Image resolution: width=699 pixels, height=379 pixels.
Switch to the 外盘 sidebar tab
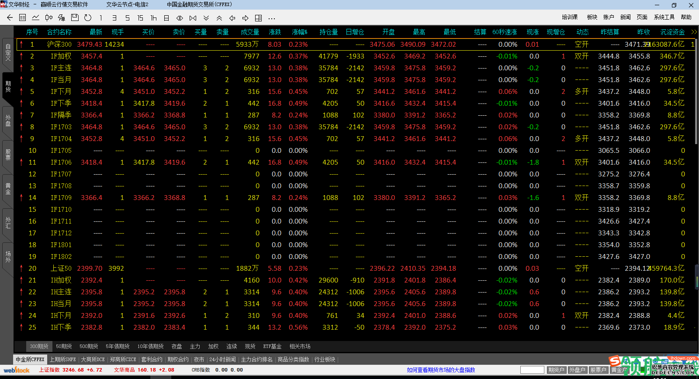(7, 121)
